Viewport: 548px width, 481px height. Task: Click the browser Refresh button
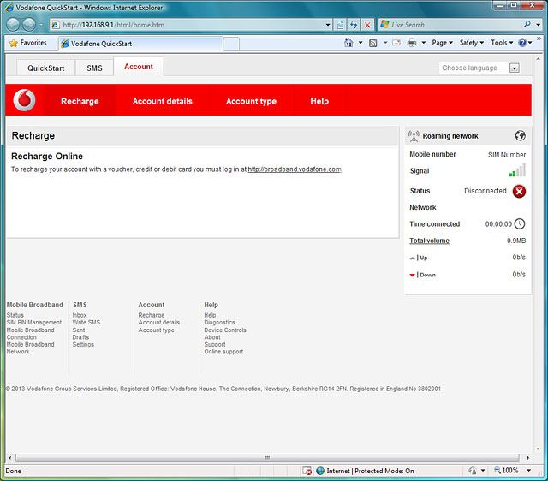pyautogui.click(x=354, y=25)
